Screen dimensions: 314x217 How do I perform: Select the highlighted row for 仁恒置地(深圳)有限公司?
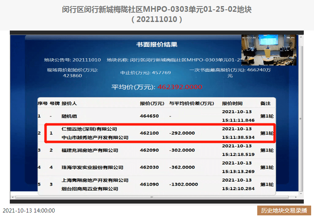[x=160, y=133]
